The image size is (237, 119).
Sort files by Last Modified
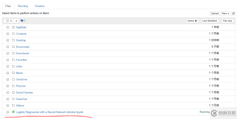209,21
